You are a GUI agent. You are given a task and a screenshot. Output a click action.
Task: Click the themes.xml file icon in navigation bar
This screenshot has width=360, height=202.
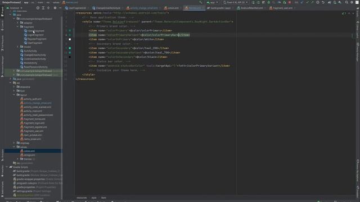[x=64, y=2]
